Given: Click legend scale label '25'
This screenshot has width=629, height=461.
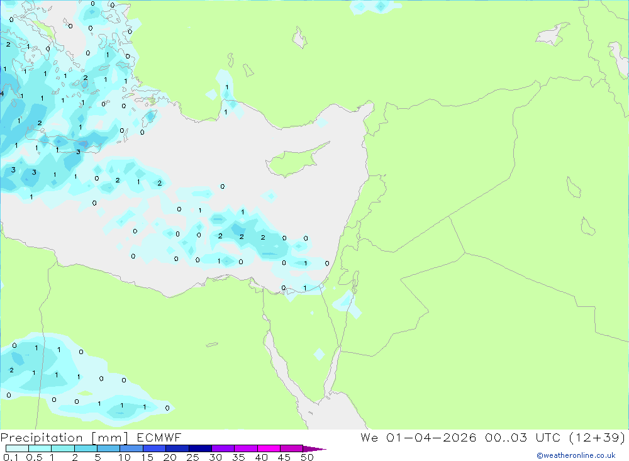Looking at the screenshot, I should tap(192, 457).
